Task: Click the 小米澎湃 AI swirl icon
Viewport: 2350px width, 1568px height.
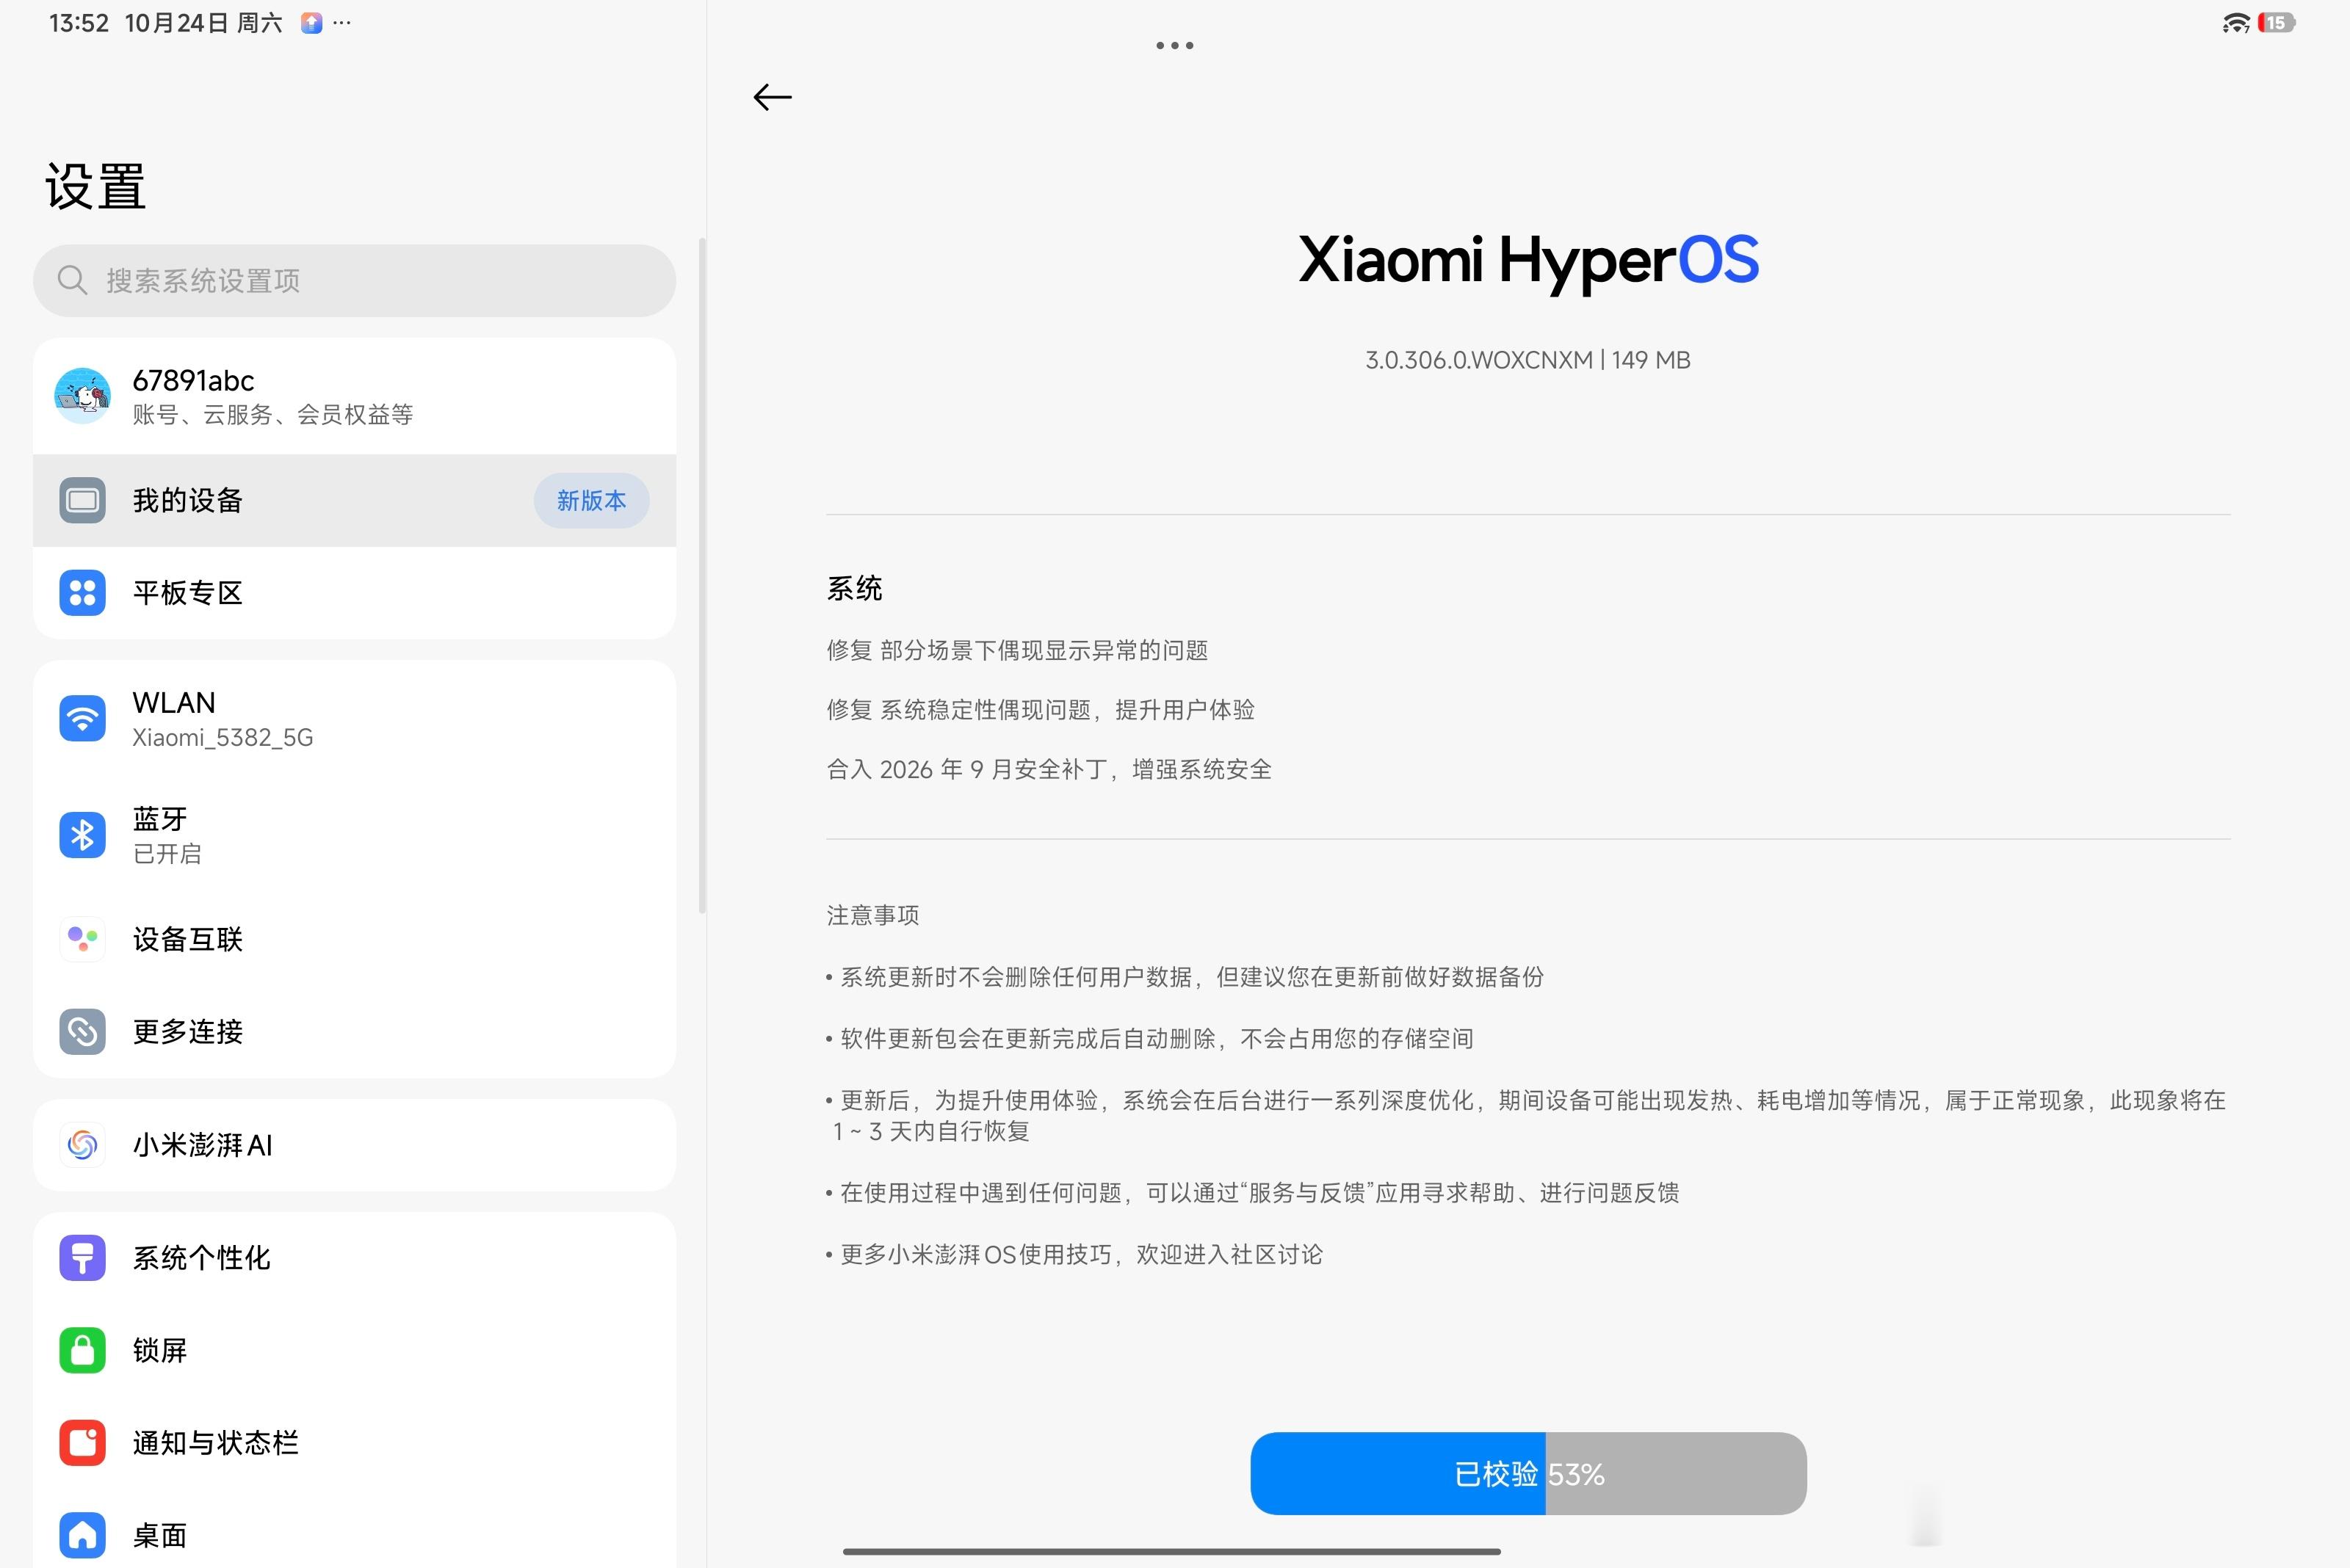Action: tap(83, 1145)
